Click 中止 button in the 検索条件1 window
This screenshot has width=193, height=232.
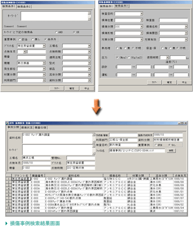point(87,89)
